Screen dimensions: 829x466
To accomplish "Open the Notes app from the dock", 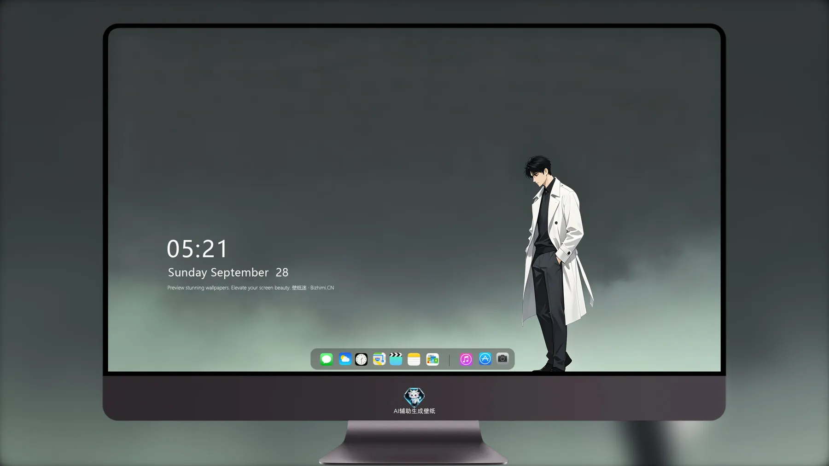I will pyautogui.click(x=414, y=359).
